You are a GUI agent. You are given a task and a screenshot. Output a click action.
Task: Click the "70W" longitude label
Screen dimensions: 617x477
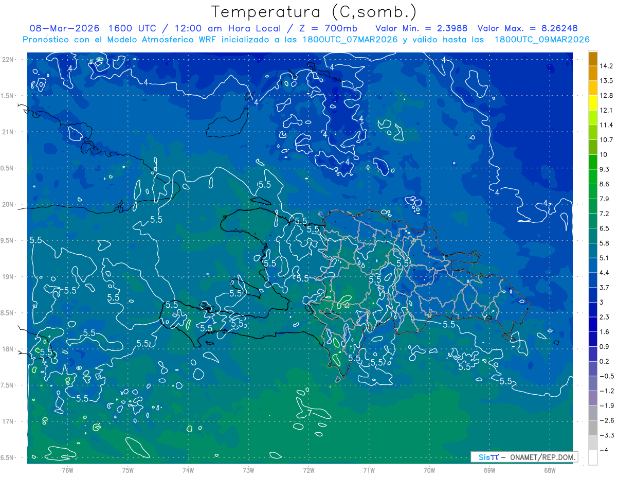429,470
